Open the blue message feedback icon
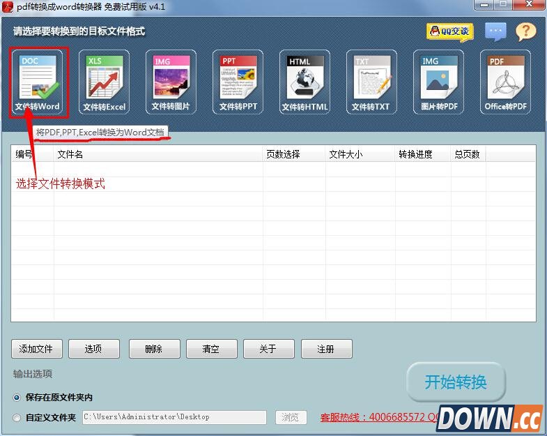 click(495, 31)
